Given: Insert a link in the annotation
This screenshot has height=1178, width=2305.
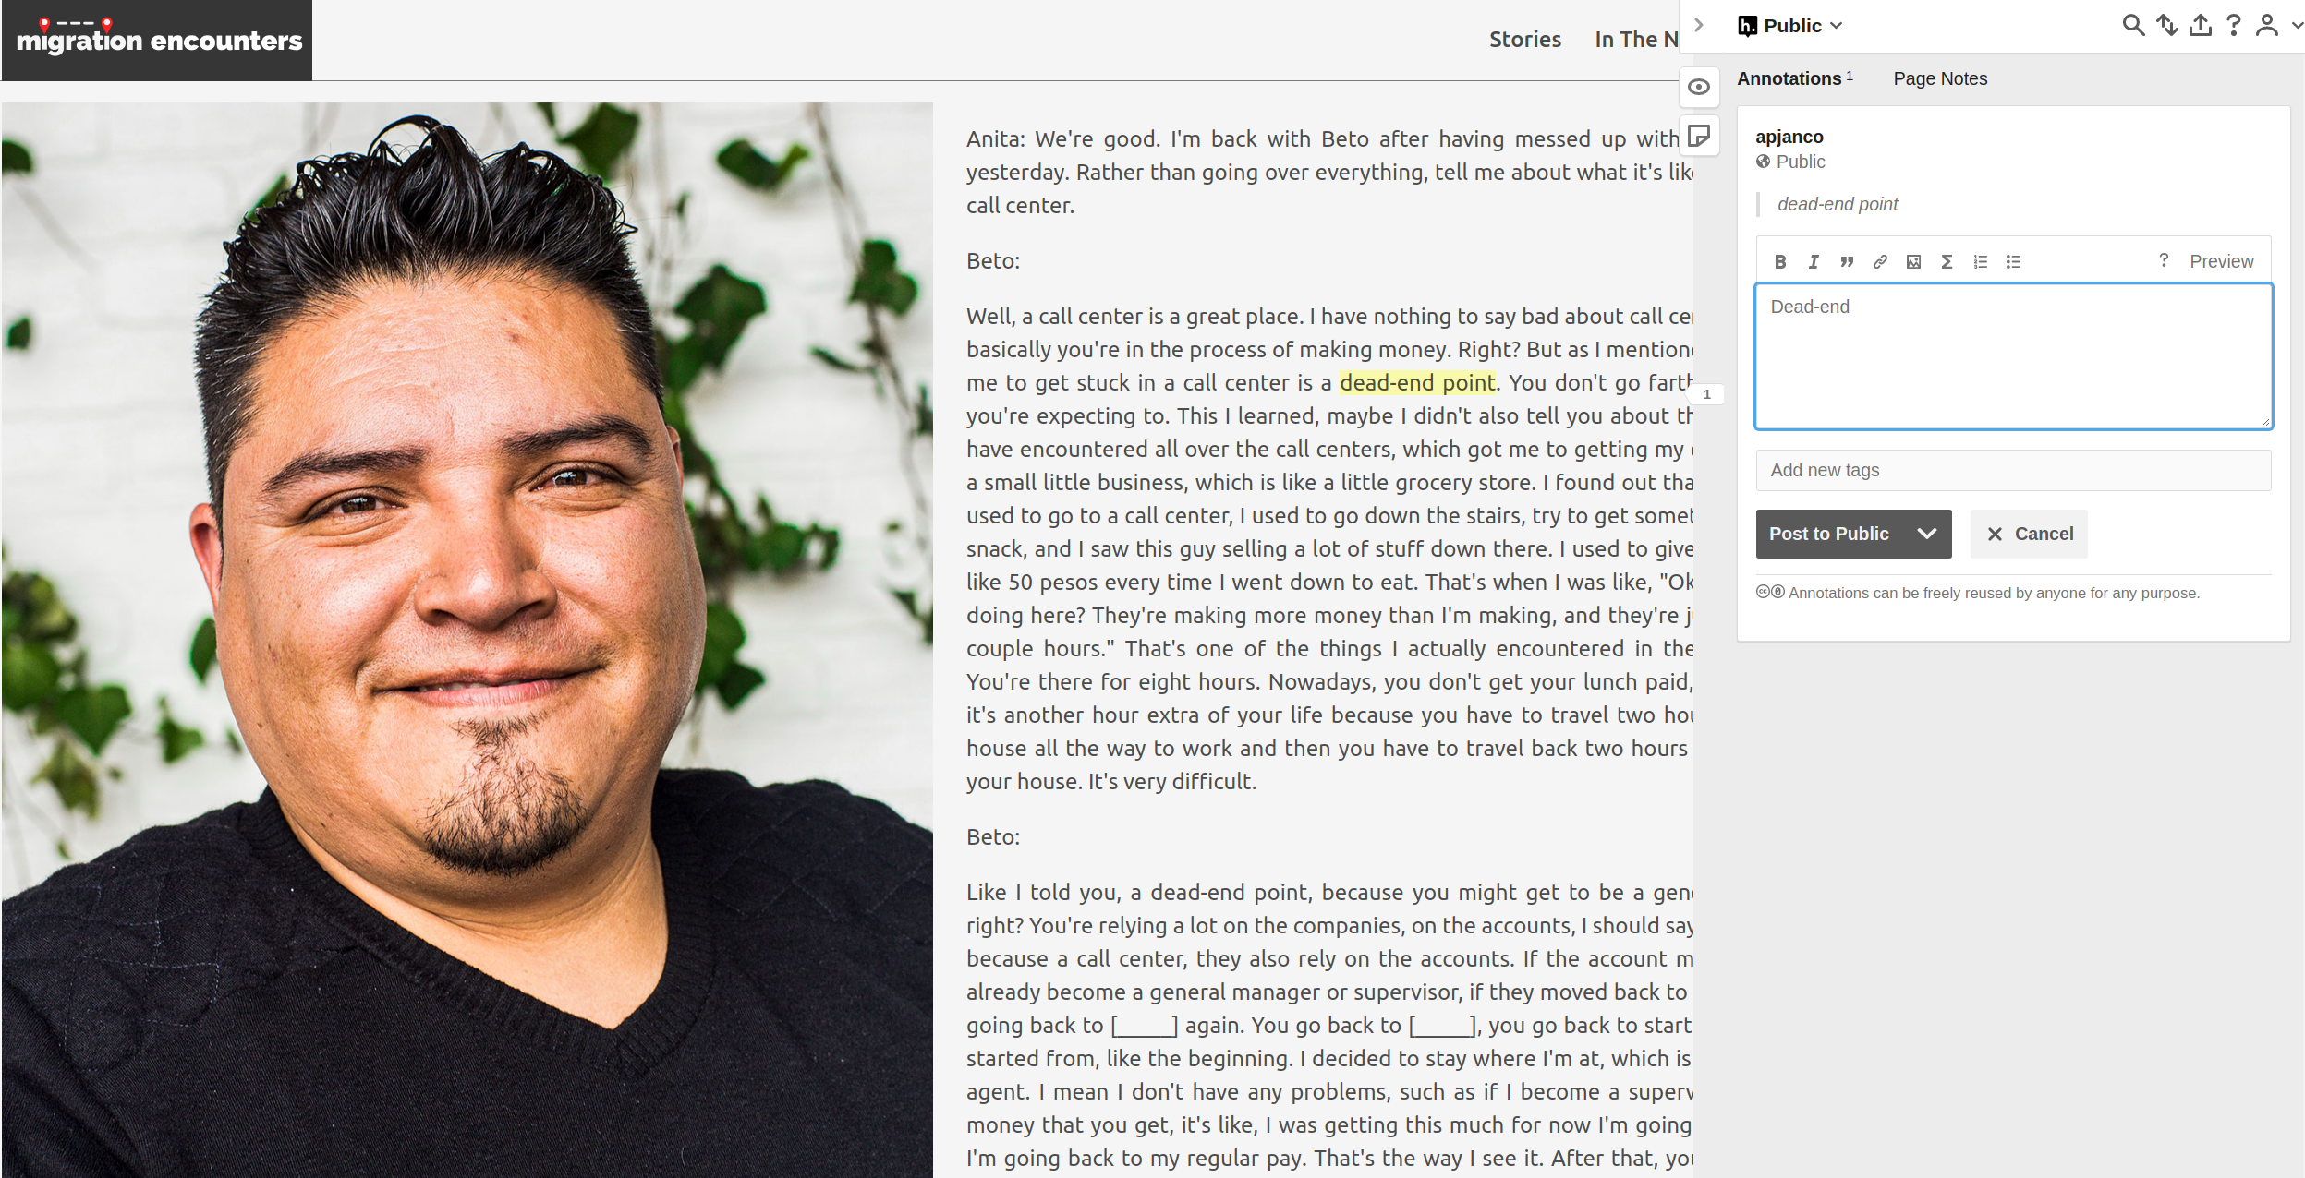Looking at the screenshot, I should [x=1880, y=262].
